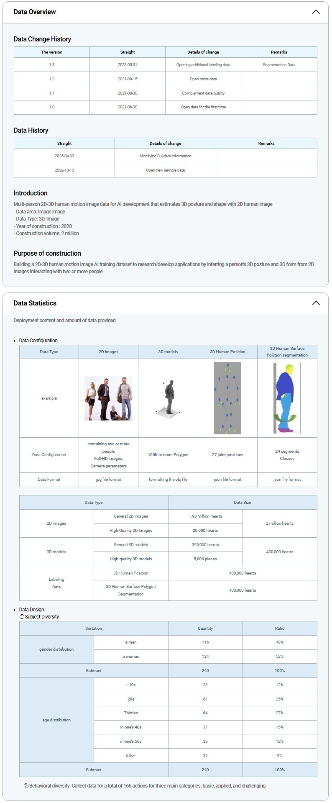Select the version 1.3 table cell
This screenshot has width=332, height=803.
(52, 65)
